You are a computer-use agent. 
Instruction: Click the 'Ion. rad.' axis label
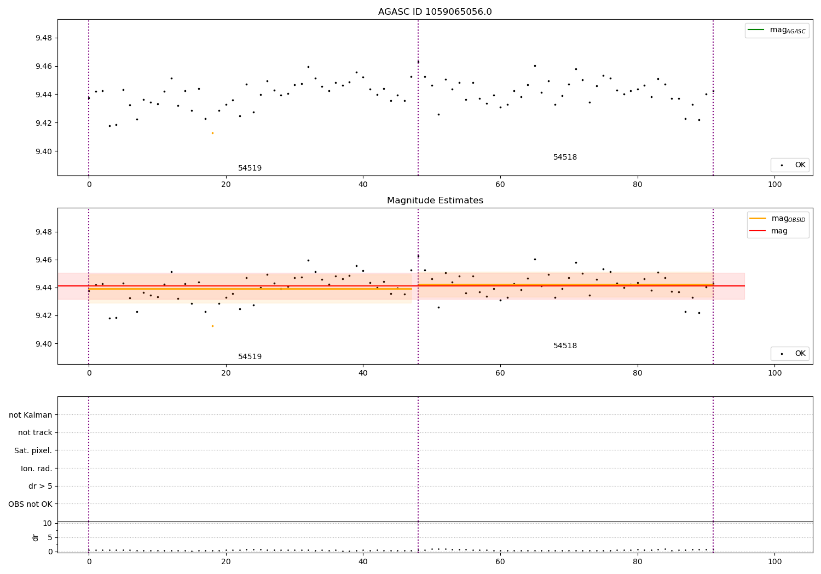[x=37, y=468]
